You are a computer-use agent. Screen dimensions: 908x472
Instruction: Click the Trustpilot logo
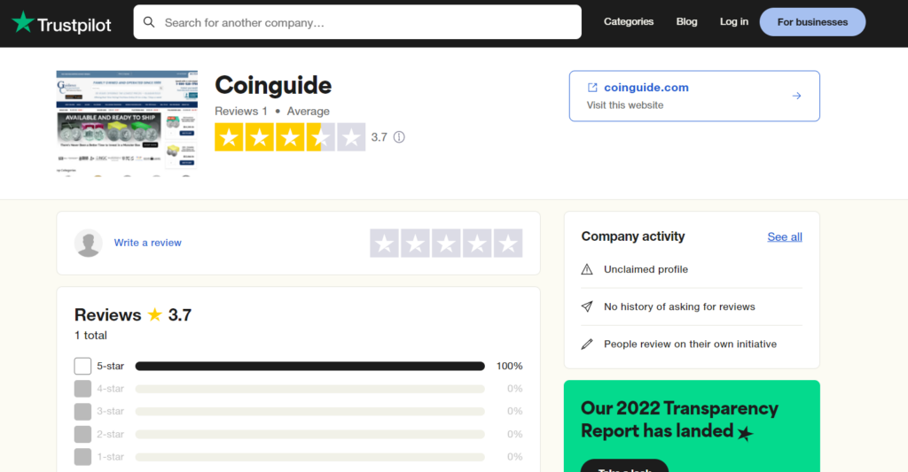pyautogui.click(x=61, y=23)
